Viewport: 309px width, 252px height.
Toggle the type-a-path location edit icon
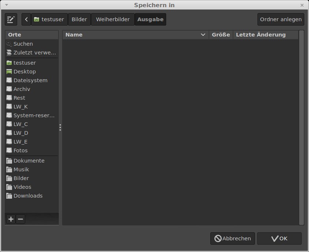pos(11,19)
